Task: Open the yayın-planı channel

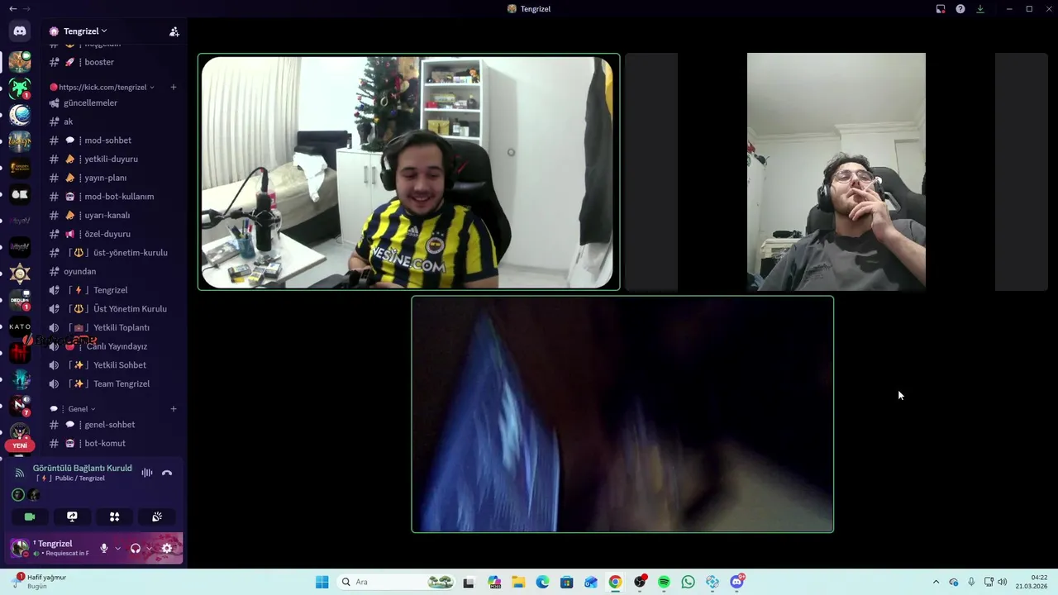Action: [x=114, y=178]
